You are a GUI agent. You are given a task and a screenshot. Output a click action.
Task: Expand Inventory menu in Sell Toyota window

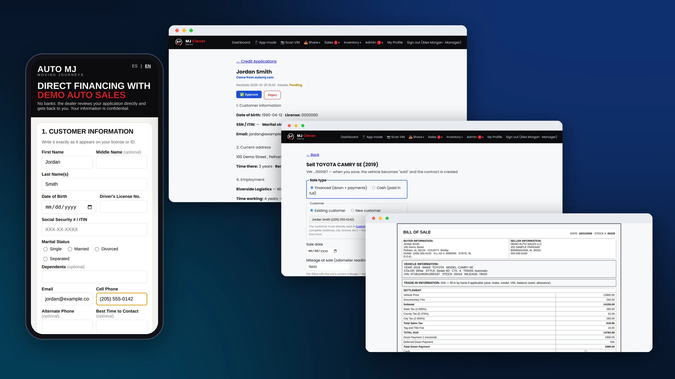pos(454,137)
